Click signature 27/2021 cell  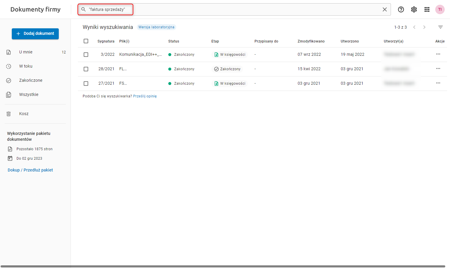pos(106,84)
